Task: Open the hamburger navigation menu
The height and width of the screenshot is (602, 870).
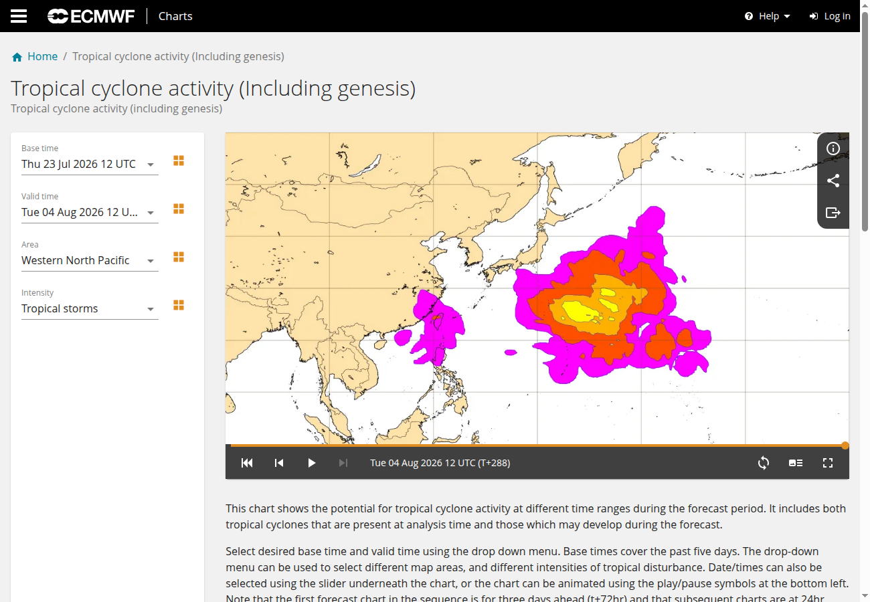Action: coord(19,16)
